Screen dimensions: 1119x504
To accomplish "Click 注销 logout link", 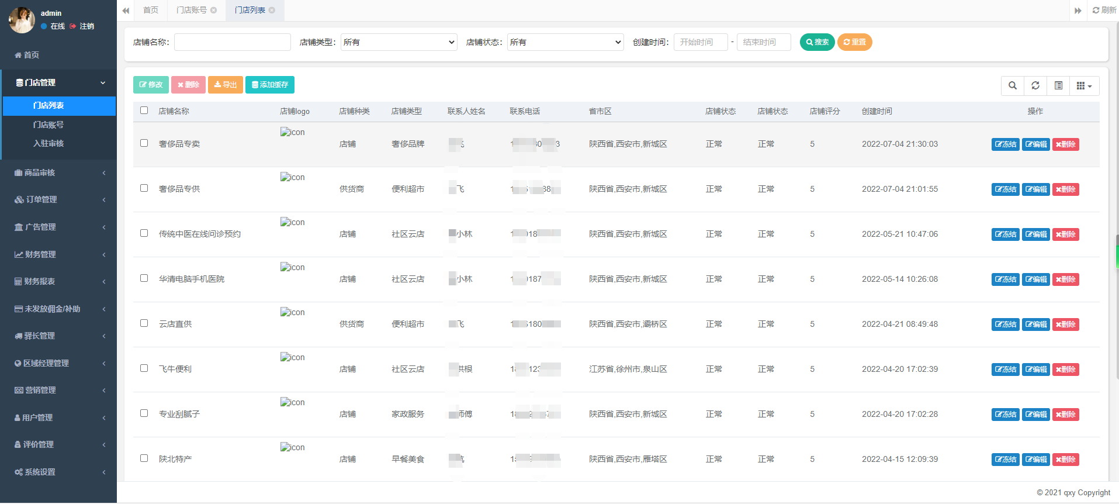I will [x=82, y=26].
